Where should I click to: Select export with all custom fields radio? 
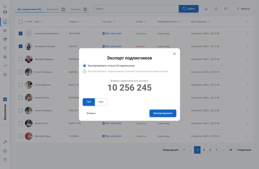pos(84,71)
